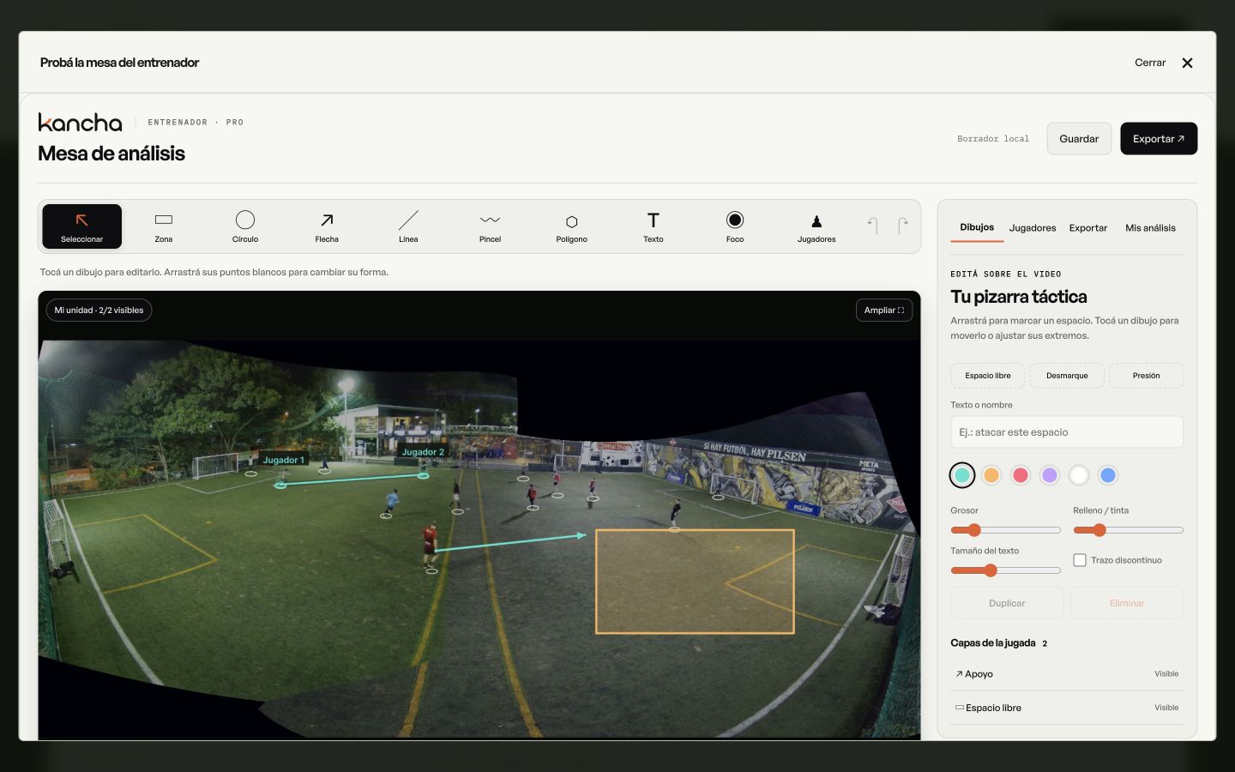Choose the Círculo tool
The width and height of the screenshot is (1235, 772).
[245, 226]
